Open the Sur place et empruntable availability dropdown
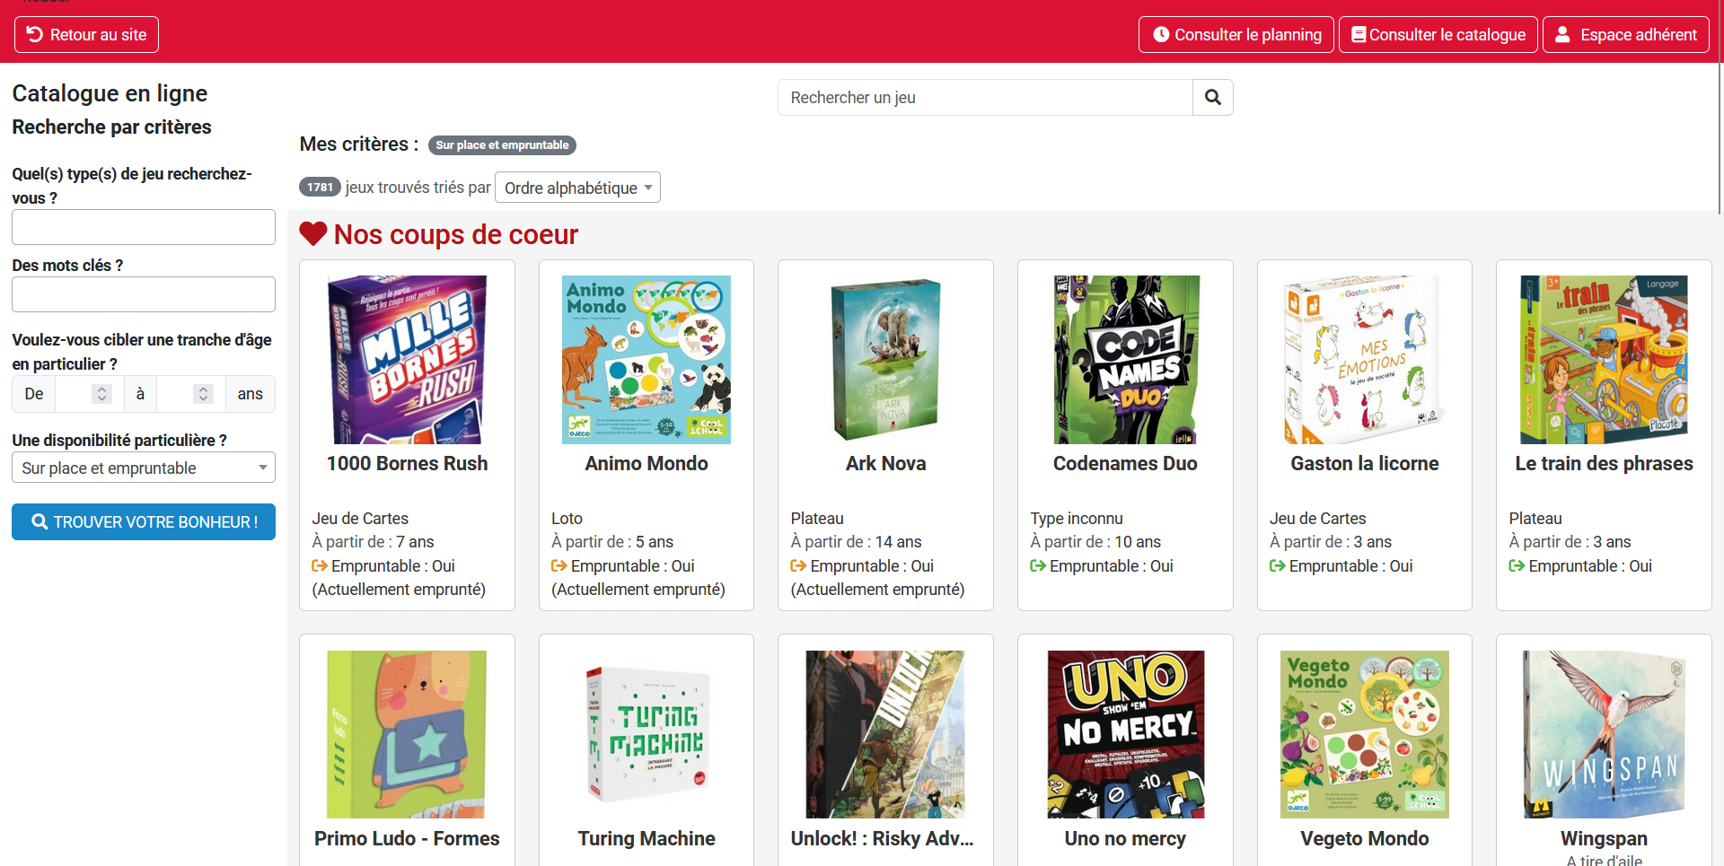 tap(144, 468)
